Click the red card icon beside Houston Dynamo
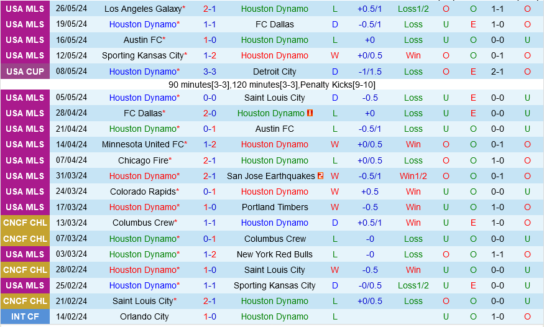This screenshot has height=327, width=544. tap(310, 113)
